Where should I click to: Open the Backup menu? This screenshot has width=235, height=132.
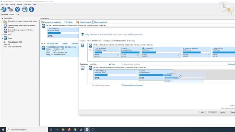pos(13,4)
